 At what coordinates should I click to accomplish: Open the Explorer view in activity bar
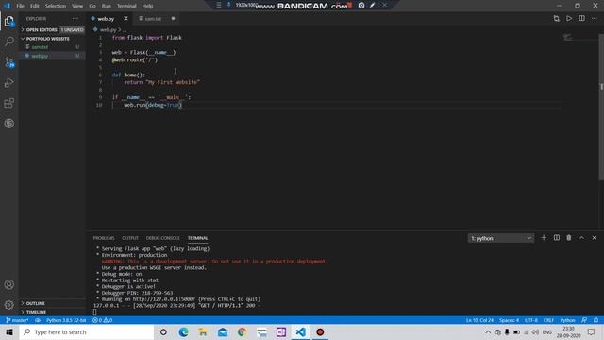pyautogui.click(x=8, y=21)
